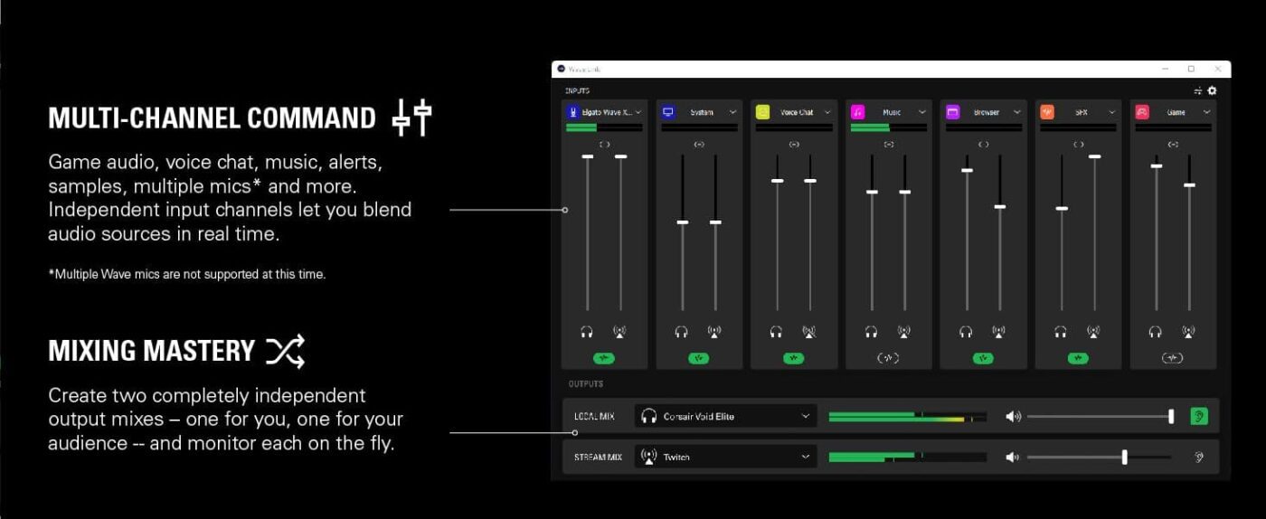Click the Stream Mix volume slider handle

(1124, 457)
